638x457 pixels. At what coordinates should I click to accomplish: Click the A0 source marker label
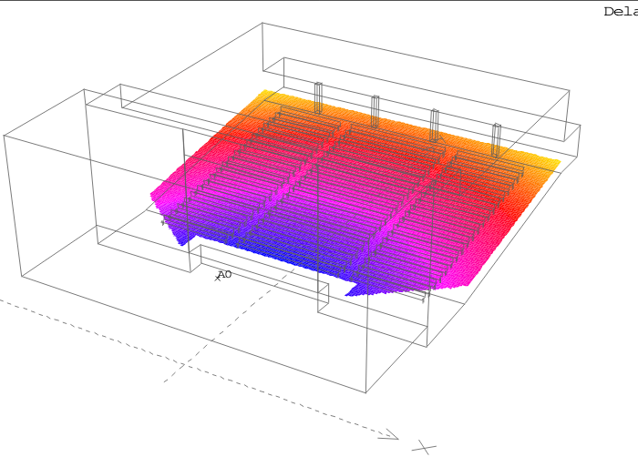coord(225,274)
